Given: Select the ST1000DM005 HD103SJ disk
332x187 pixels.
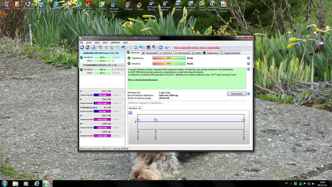Looking at the screenshot, I should 102,69.
